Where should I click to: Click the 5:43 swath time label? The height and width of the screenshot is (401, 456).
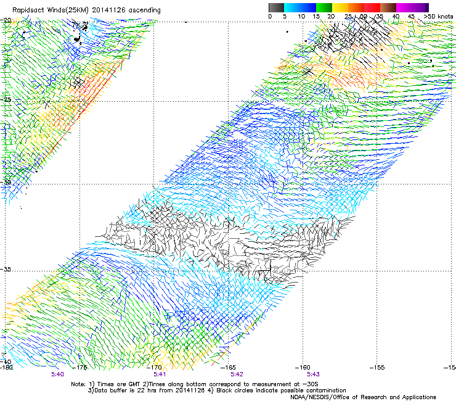[313, 374]
